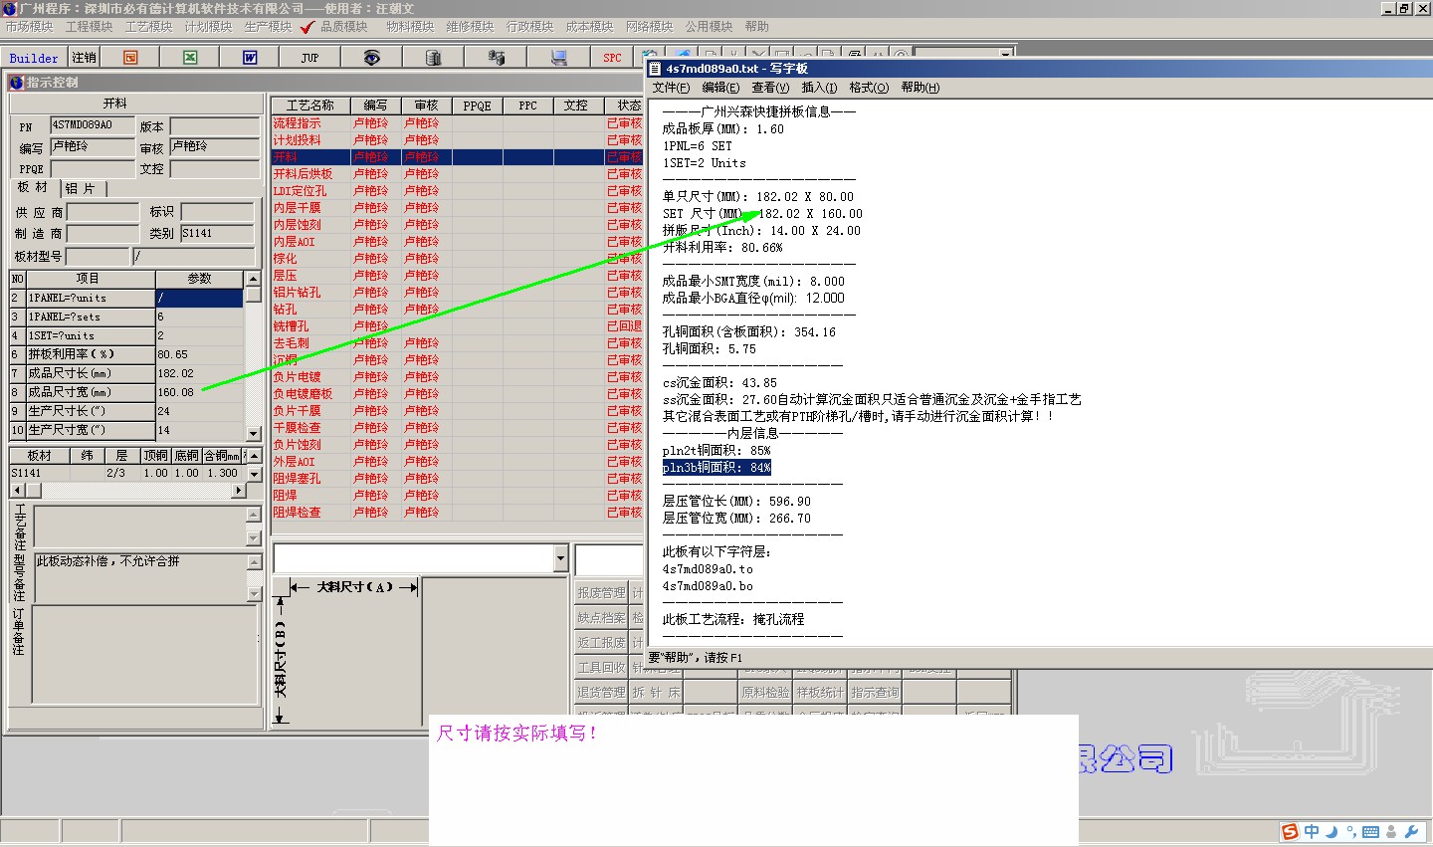Screen dimensions: 1433x847
Task: Toggle Chinese input mode 中 icon
Action: click(1312, 832)
